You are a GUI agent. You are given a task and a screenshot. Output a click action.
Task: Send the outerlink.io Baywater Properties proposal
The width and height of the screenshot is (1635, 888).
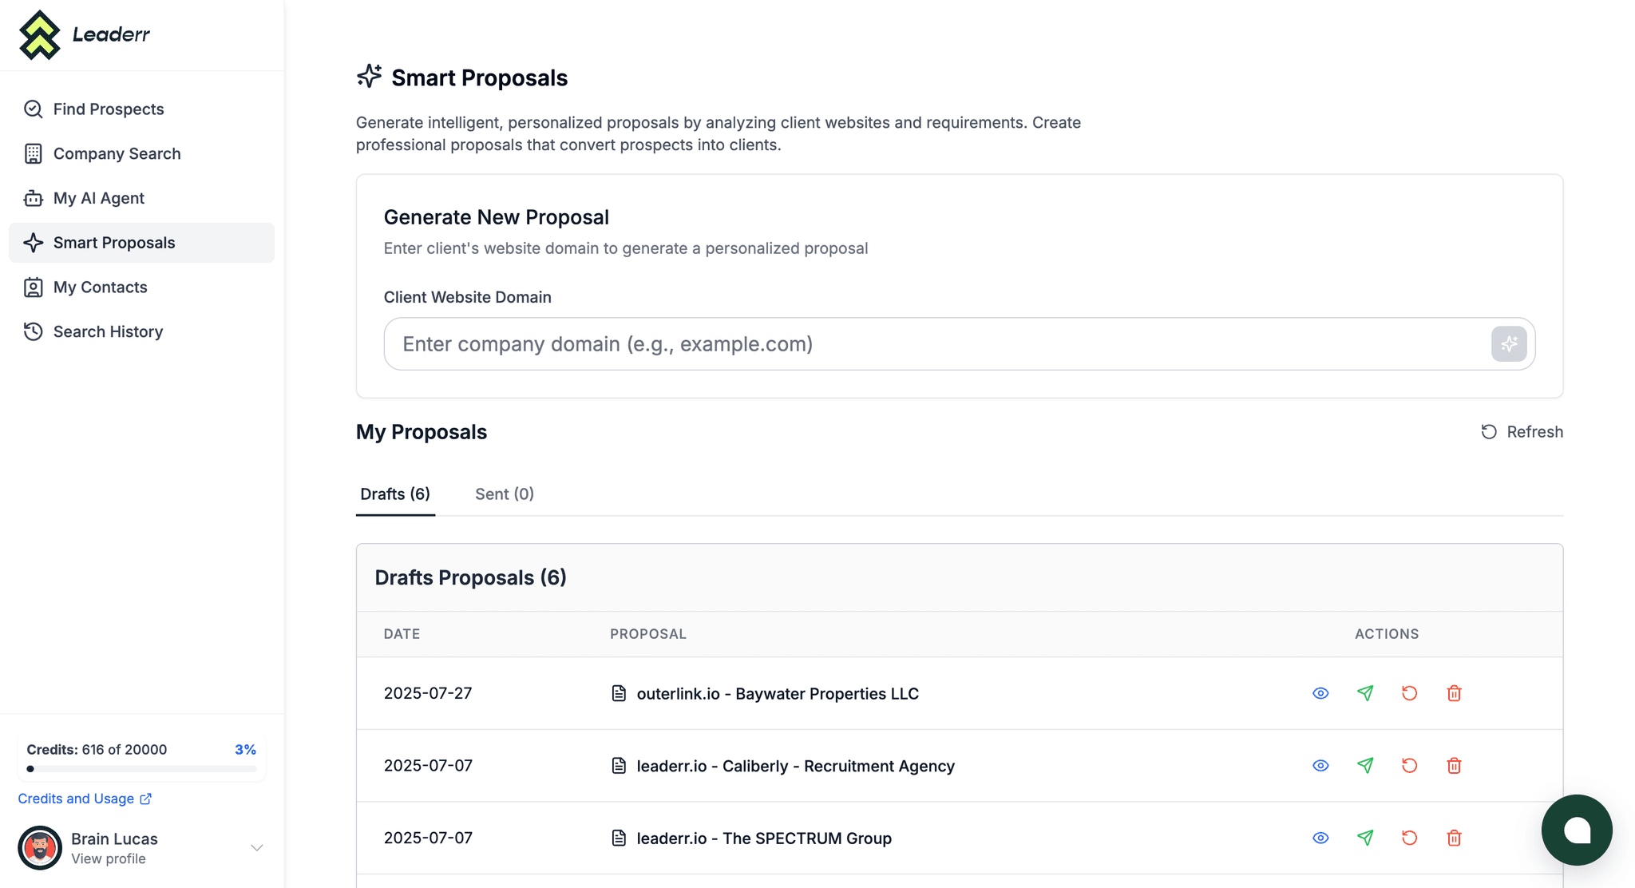[x=1365, y=693]
